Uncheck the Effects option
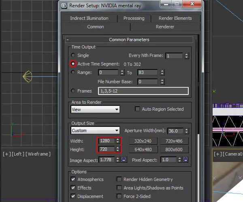The height and width of the screenshot is (202, 243). pos(73,187)
